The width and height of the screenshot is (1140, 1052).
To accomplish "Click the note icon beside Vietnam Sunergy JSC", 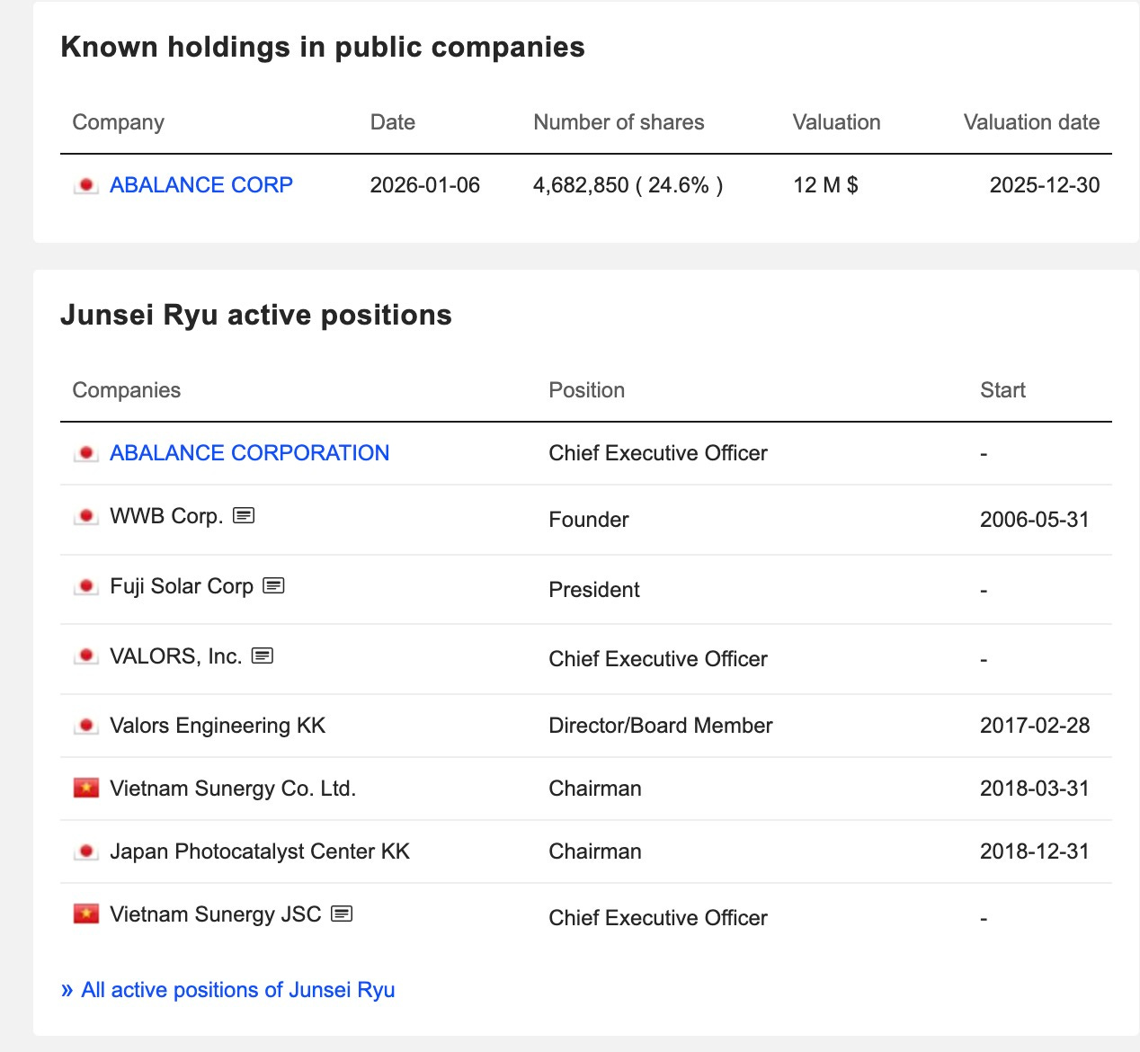I will tap(342, 914).
